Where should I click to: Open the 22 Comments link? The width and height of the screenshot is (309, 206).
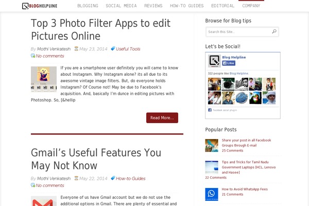click(216, 178)
